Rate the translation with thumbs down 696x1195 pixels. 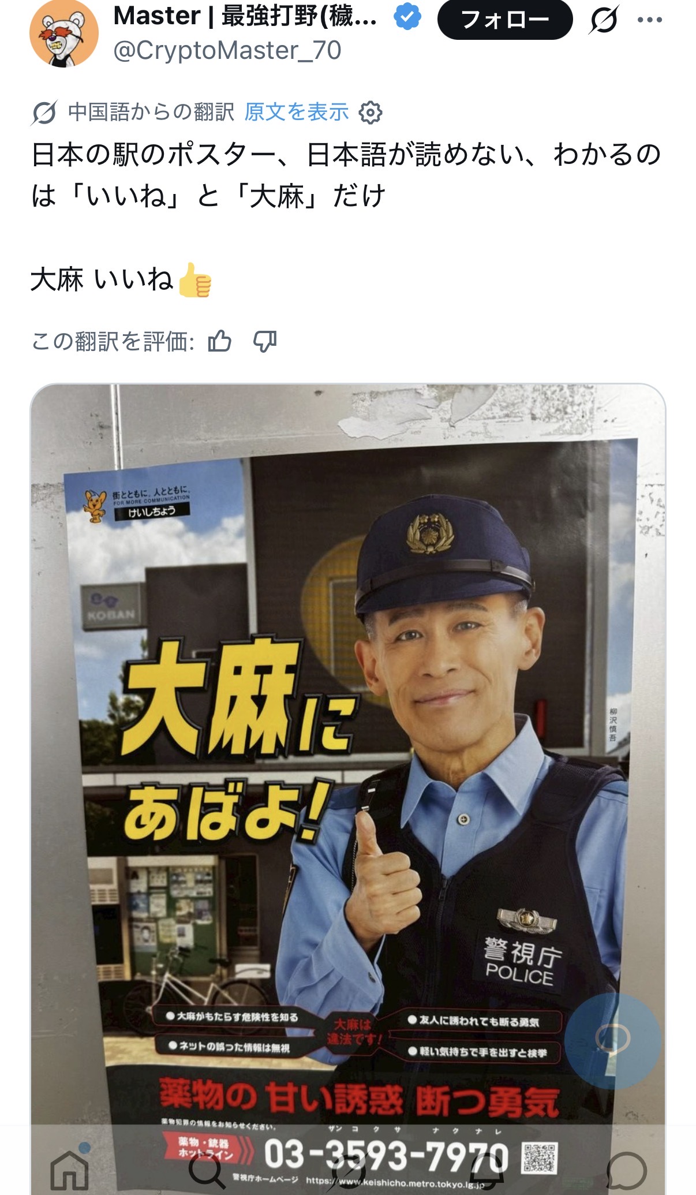[265, 342]
